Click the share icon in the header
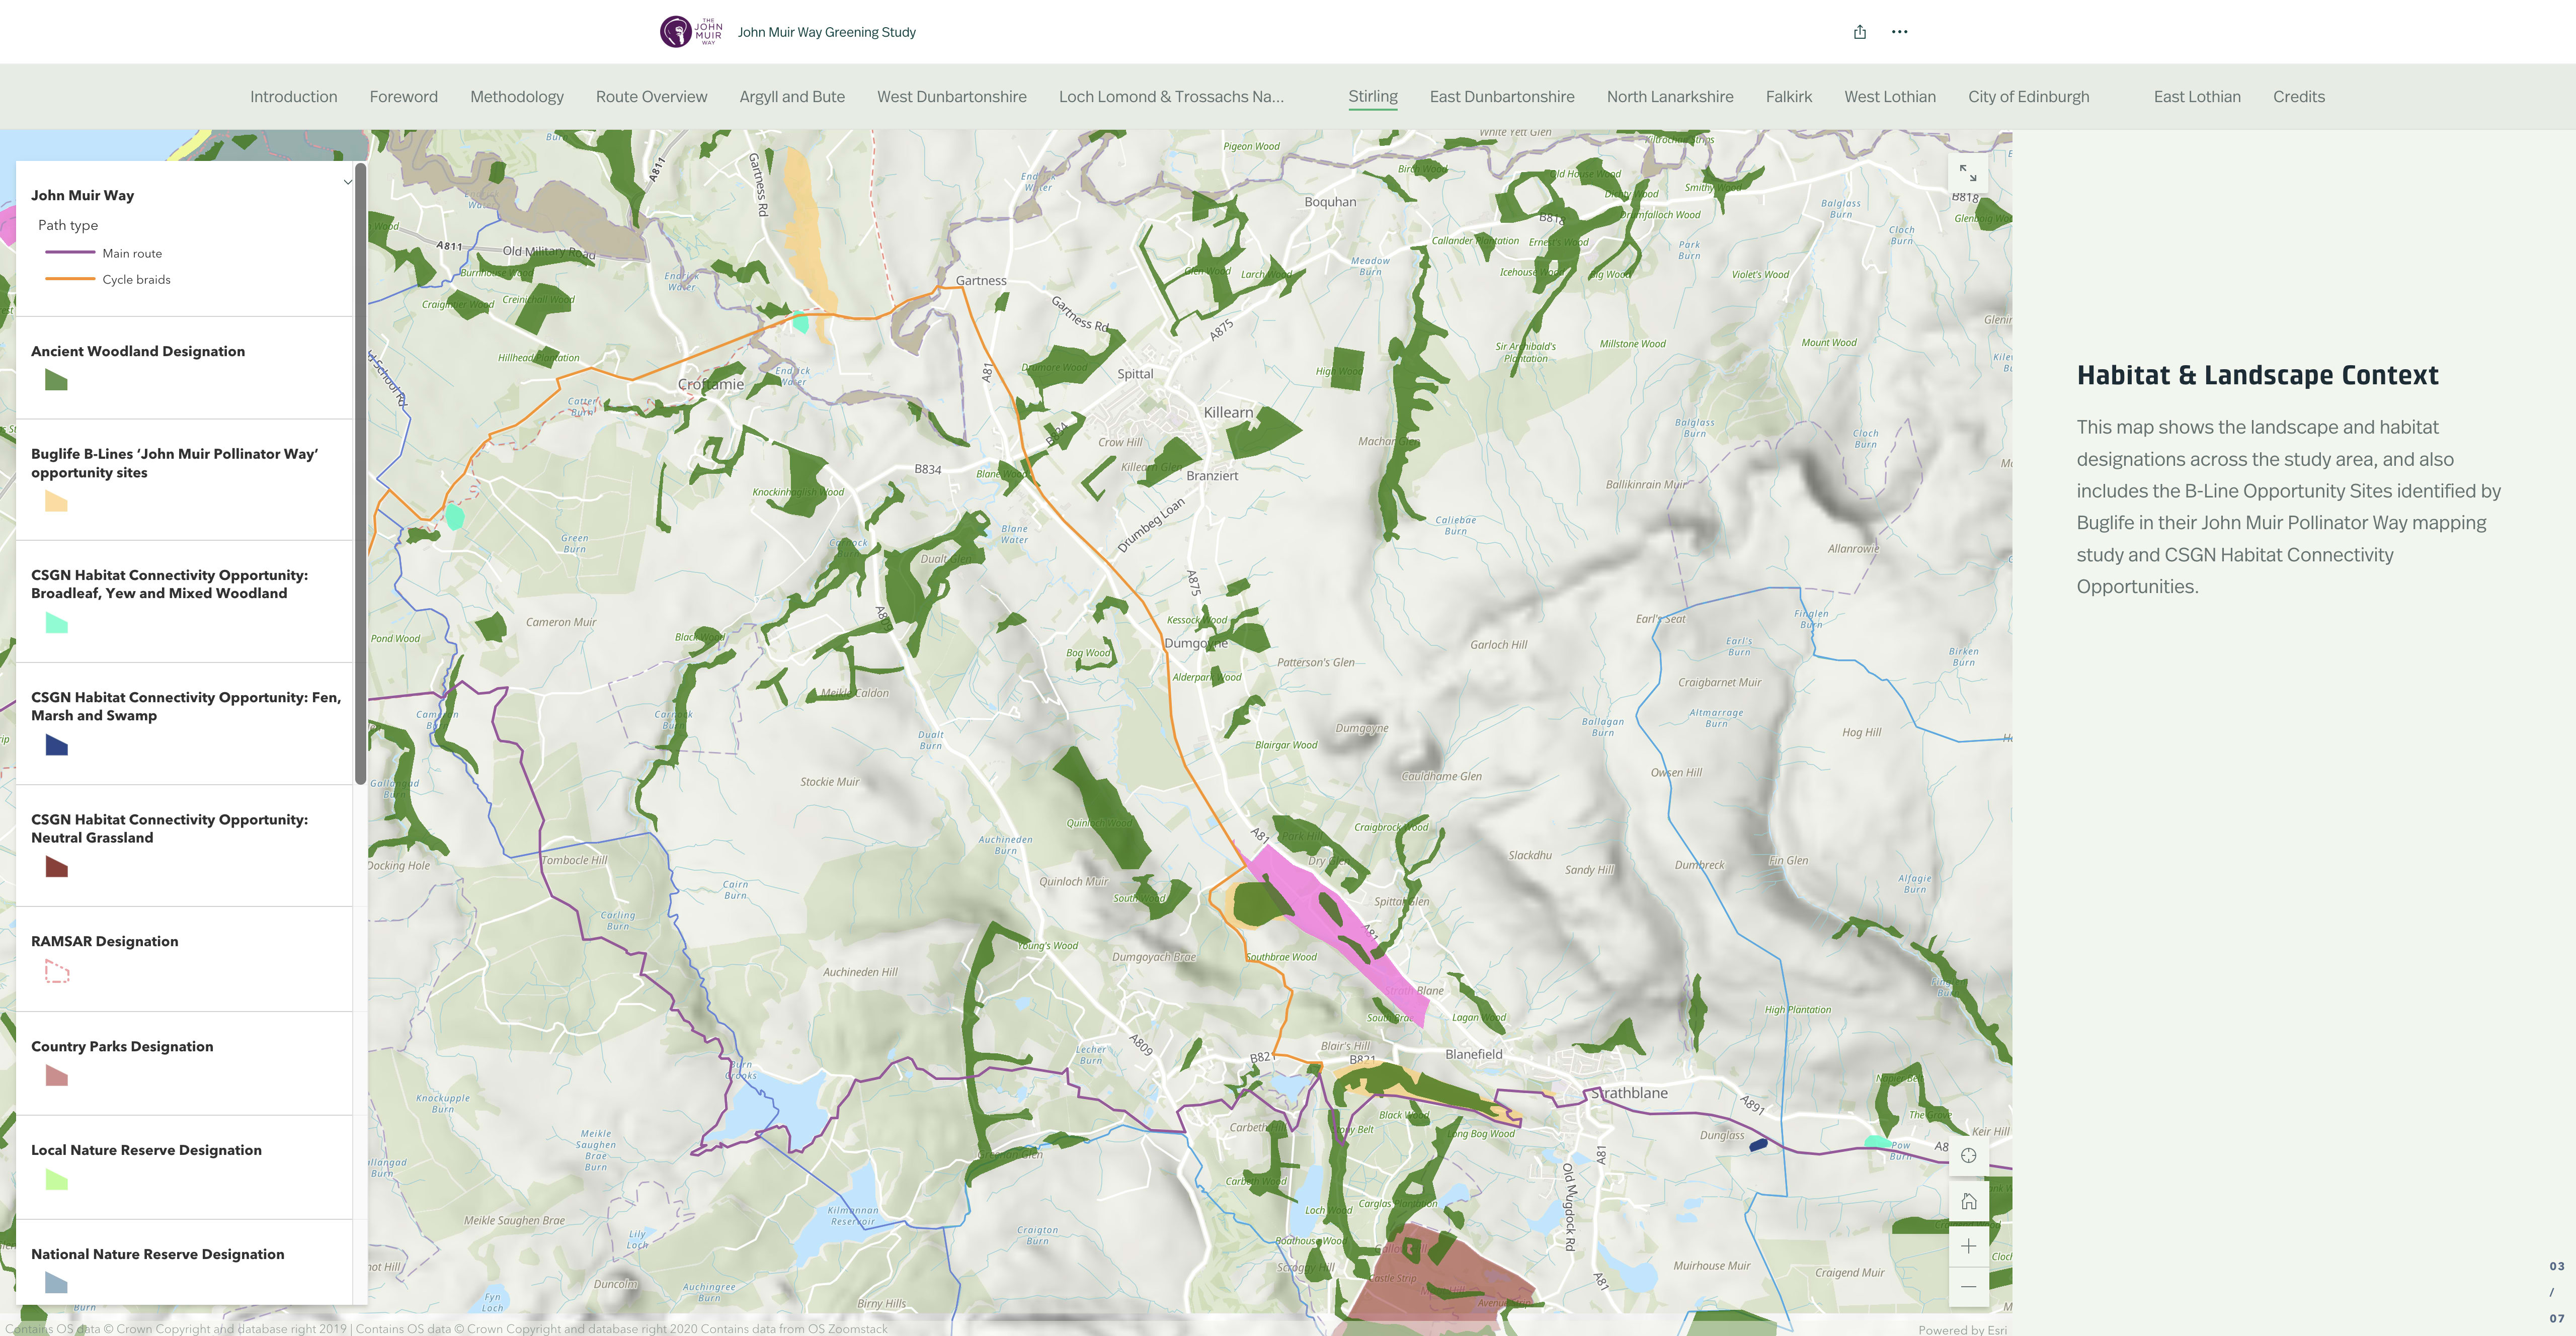 click(1860, 32)
